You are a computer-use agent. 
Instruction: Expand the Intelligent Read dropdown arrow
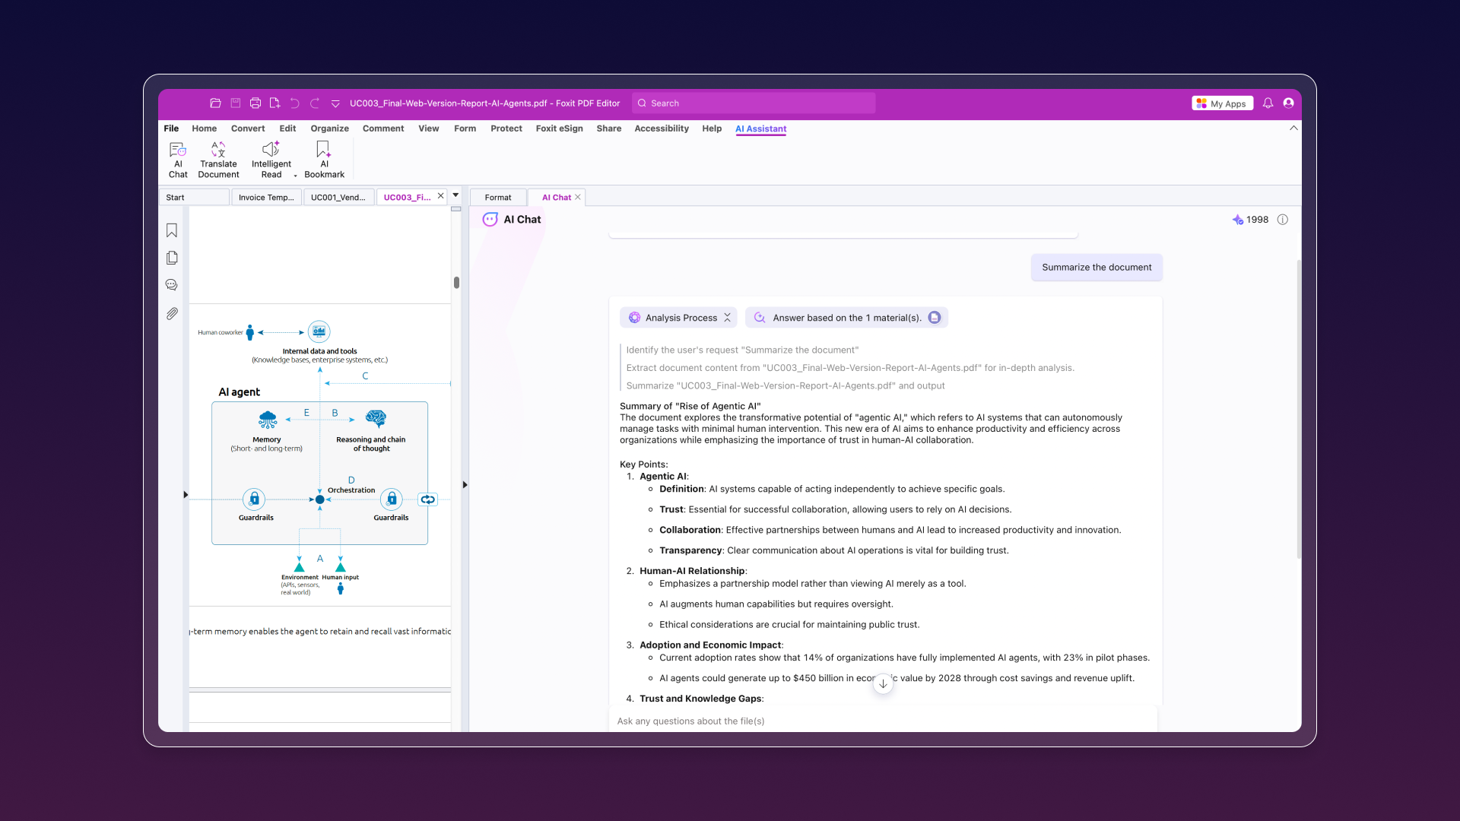point(295,176)
